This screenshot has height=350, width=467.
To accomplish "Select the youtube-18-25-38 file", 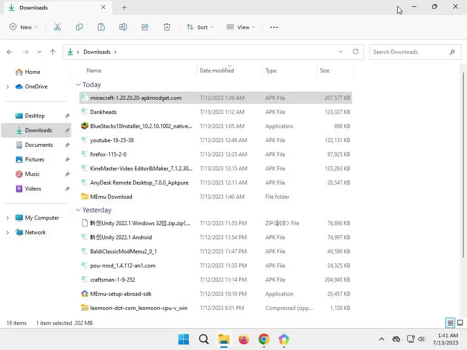I will point(216,140).
